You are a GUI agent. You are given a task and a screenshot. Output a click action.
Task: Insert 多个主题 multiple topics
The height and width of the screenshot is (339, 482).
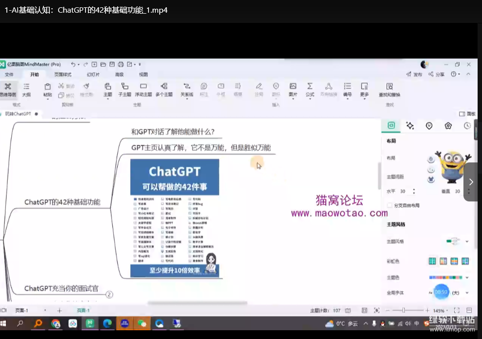click(164, 90)
